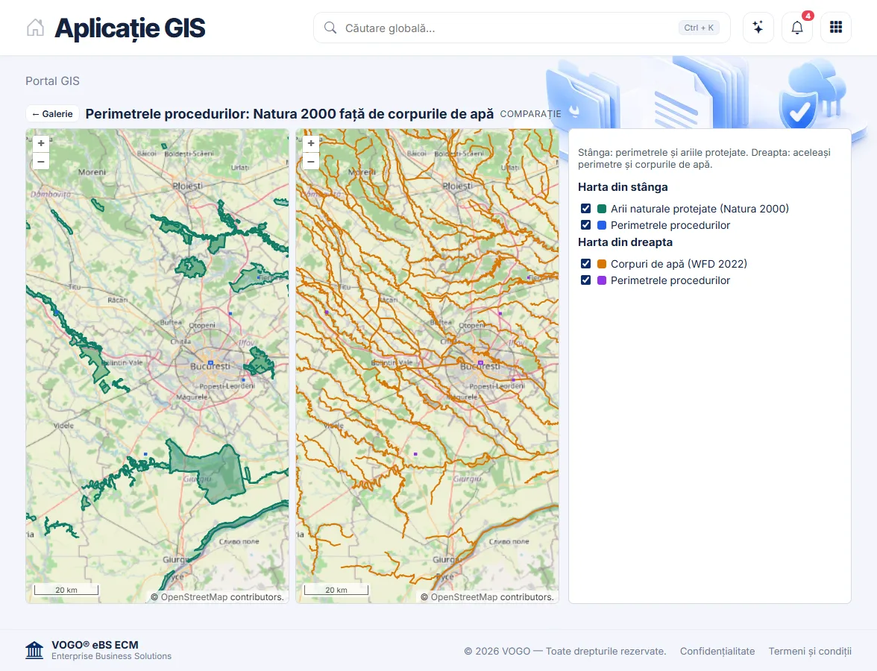Click the Ctrl + K shortcut badge
This screenshot has width=877, height=671.
(x=699, y=28)
